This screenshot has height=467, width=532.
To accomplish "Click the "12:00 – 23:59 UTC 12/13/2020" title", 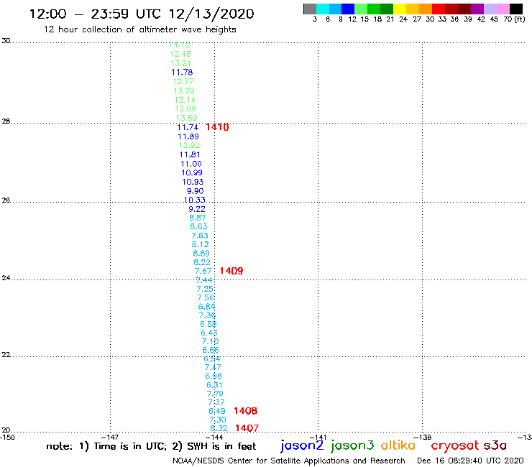I will pos(142,14).
